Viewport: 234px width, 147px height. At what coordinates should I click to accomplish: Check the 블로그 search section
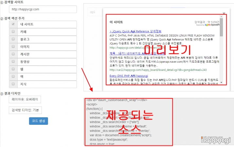point(13,39)
